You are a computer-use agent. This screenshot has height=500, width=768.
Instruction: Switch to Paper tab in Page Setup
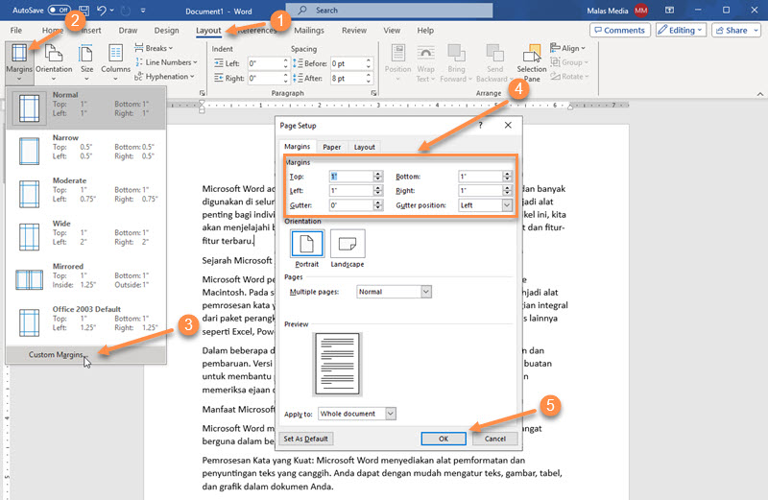(331, 147)
